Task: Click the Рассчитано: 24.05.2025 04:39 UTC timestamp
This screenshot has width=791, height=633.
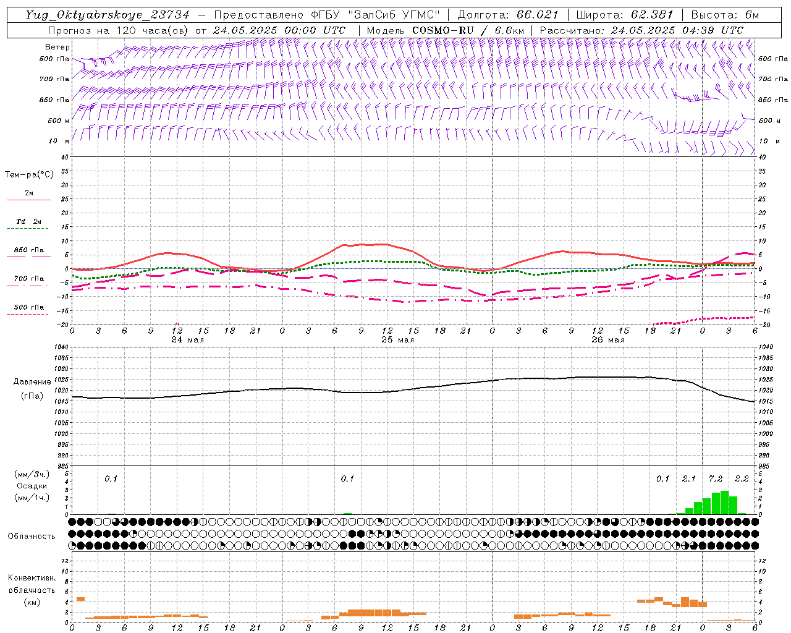Action: tap(641, 30)
